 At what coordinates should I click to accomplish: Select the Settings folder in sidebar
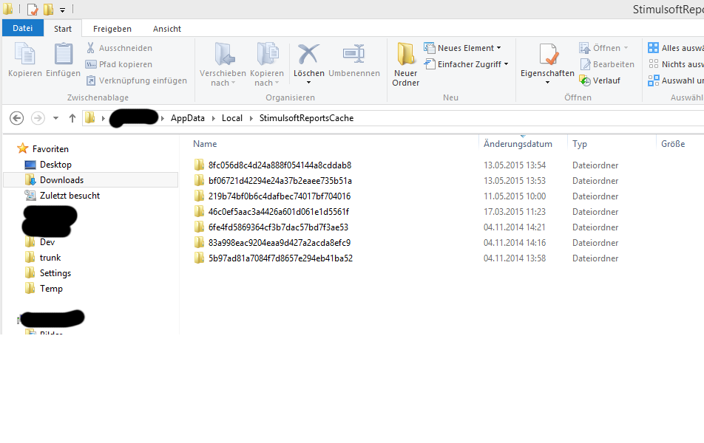pyautogui.click(x=55, y=273)
